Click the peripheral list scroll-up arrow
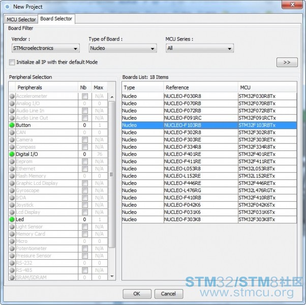The width and height of the screenshot is (306, 305). [112, 97]
